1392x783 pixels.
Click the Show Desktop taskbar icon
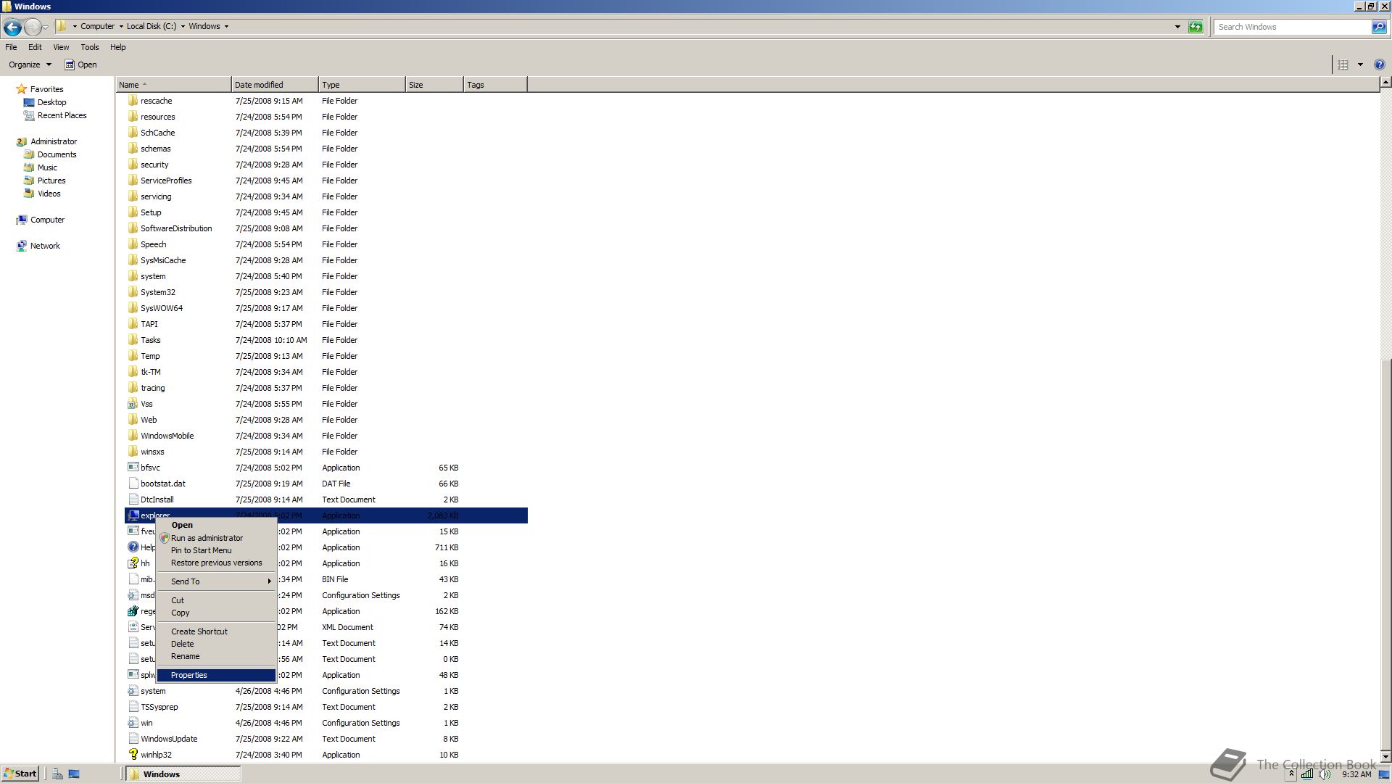(74, 774)
